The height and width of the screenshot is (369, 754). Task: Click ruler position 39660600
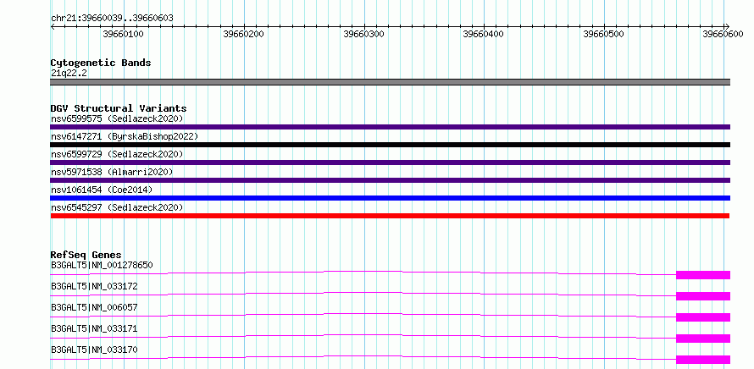(723, 34)
